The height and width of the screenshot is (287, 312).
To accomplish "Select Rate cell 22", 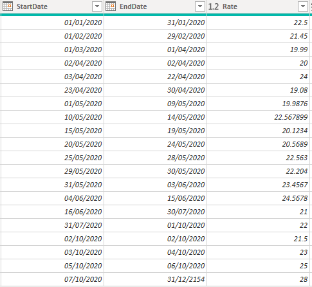I will 259,225.
